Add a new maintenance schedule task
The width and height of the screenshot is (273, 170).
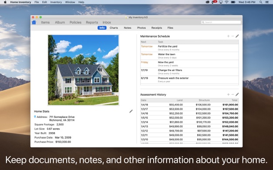(228, 36)
